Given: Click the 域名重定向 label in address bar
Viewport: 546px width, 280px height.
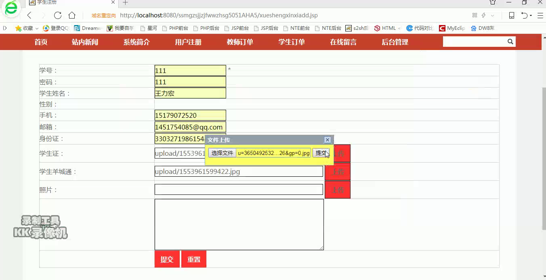Looking at the screenshot, I should pyautogui.click(x=104, y=16).
